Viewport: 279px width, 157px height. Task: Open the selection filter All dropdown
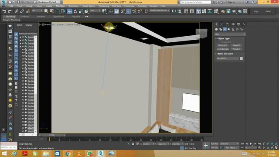[37, 10]
